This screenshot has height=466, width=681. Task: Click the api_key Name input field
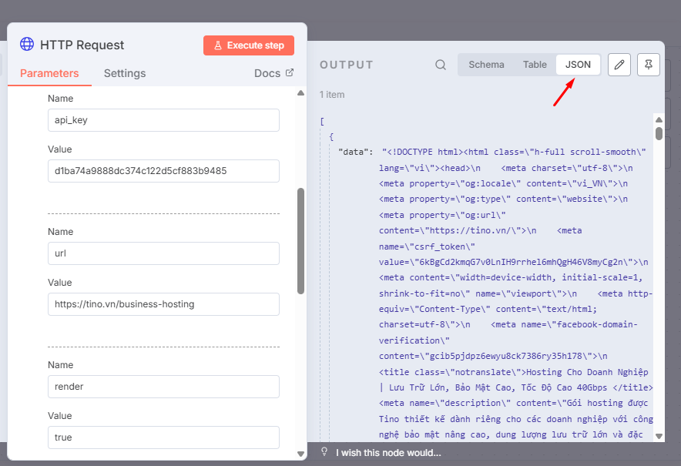coord(163,120)
